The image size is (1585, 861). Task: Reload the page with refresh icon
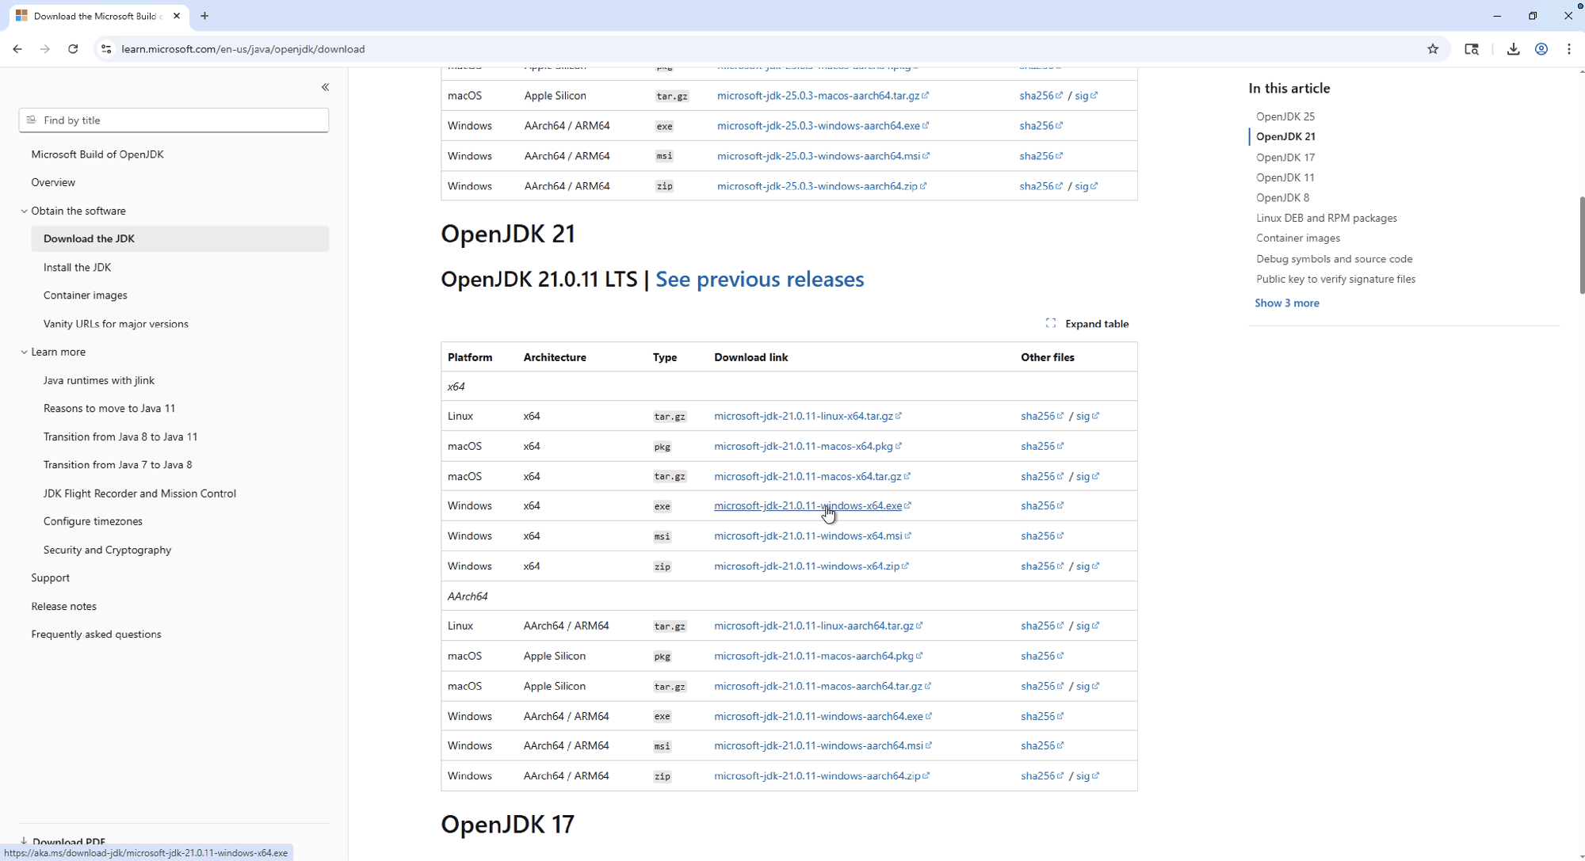coord(73,49)
